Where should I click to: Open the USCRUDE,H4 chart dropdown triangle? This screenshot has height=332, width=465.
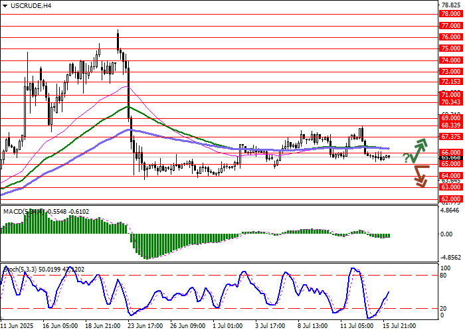coord(5,5)
